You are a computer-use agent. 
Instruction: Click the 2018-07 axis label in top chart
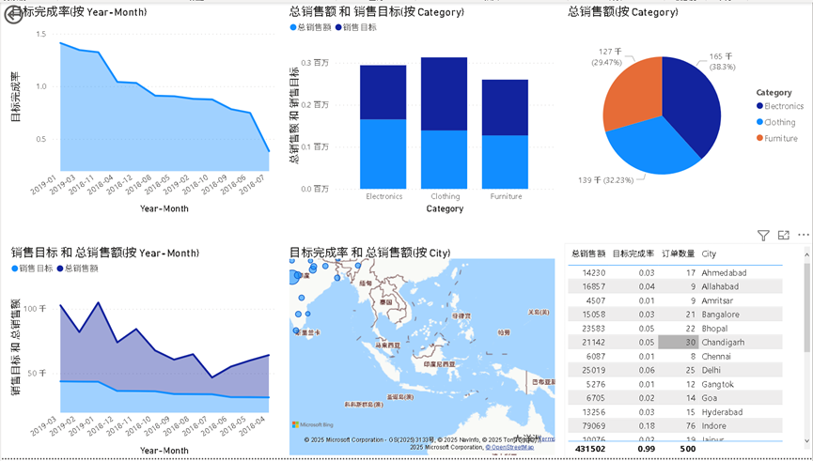(x=252, y=185)
